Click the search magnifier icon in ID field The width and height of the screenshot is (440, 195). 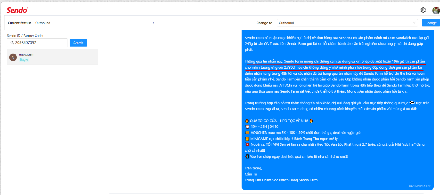[12, 43]
